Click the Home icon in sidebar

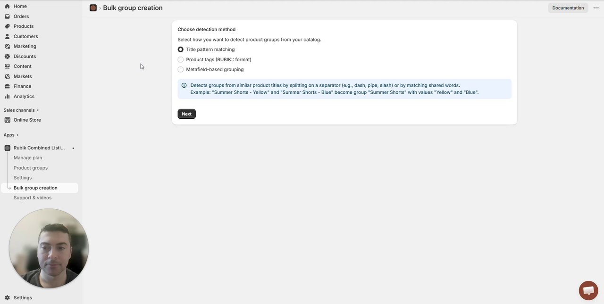[7, 6]
